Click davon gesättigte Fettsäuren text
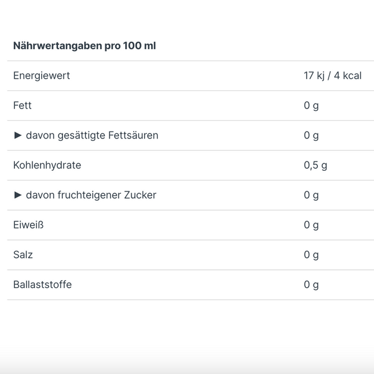Image resolution: width=374 pixels, height=374 pixels. point(92,135)
